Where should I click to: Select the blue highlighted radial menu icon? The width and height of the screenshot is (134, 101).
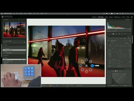point(92,66)
